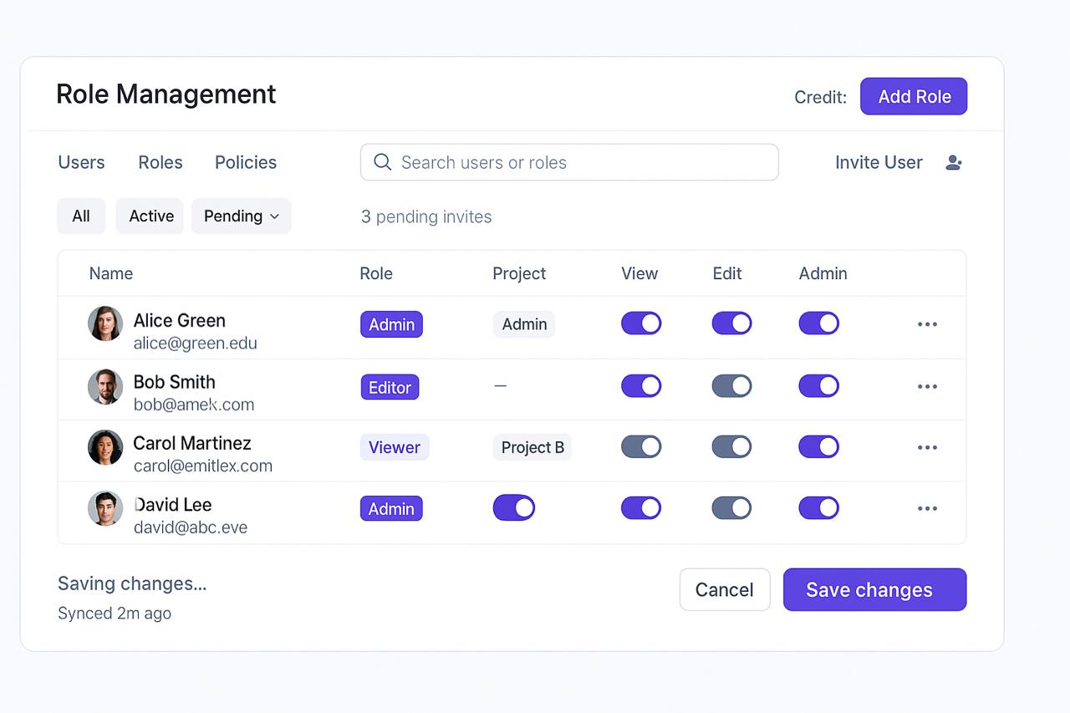1070x713 pixels.
Task: Click the david@abc.eve email
Action: (x=191, y=527)
